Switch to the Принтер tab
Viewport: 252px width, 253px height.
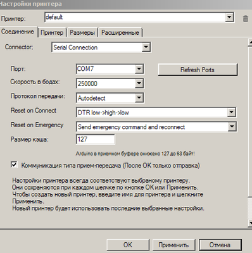(52, 32)
